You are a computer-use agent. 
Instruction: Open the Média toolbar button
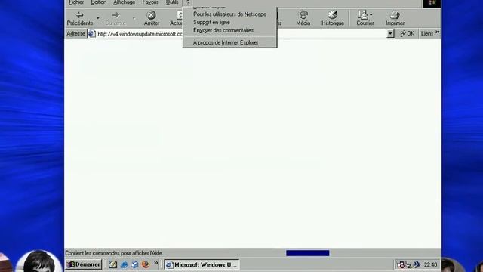click(x=303, y=18)
